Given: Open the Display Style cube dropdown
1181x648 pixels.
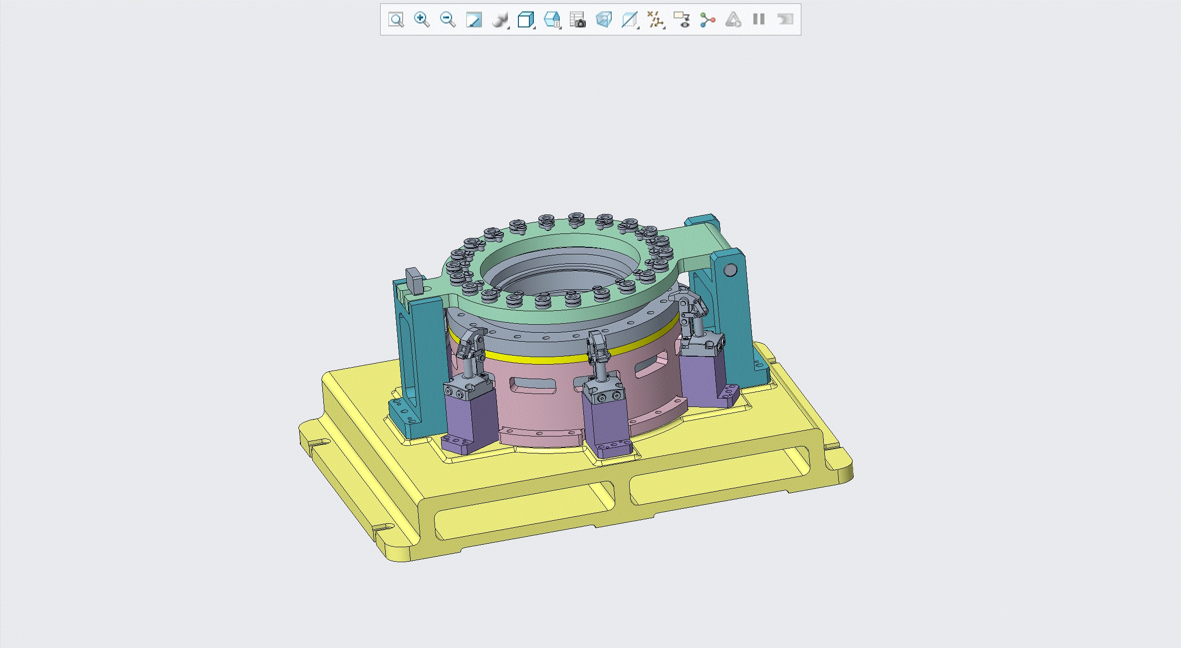Looking at the screenshot, I should tap(525, 20).
